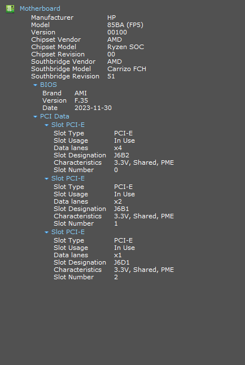
Task: Click the Slot Designation value J6B2
Action: (121, 155)
